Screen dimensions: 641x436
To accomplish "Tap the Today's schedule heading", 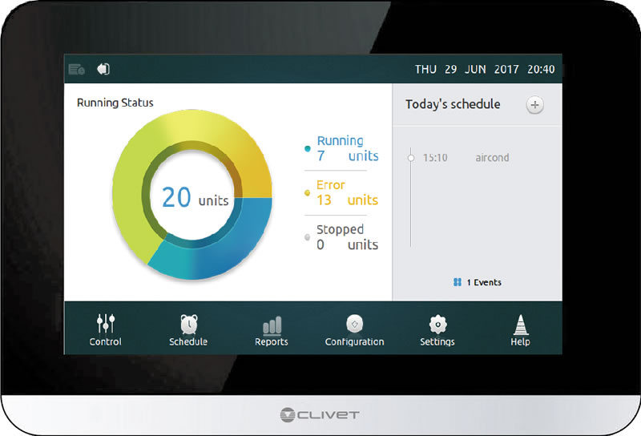I will (x=453, y=104).
